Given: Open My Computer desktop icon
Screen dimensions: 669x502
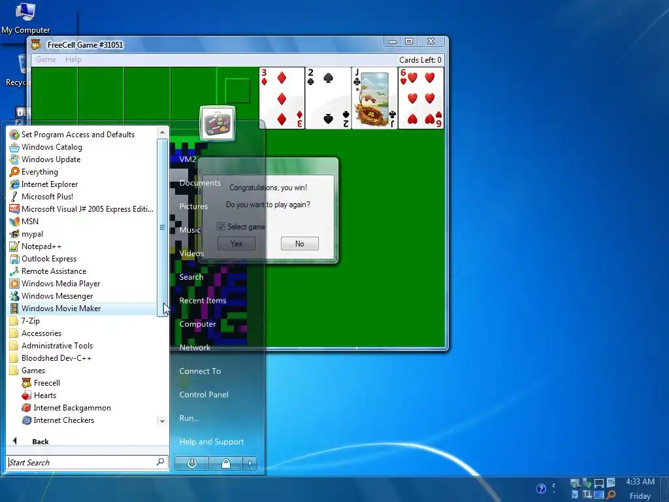Looking at the screenshot, I should [25, 18].
